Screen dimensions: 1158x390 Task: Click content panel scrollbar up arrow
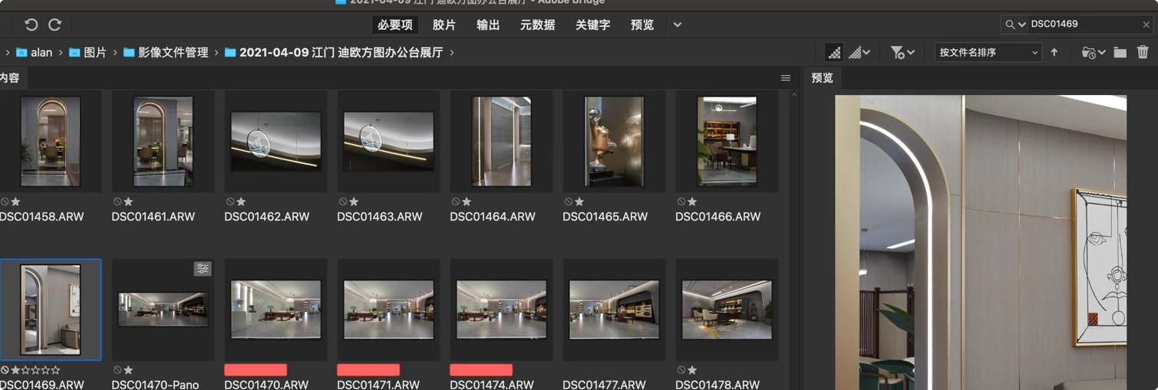pyautogui.click(x=794, y=95)
